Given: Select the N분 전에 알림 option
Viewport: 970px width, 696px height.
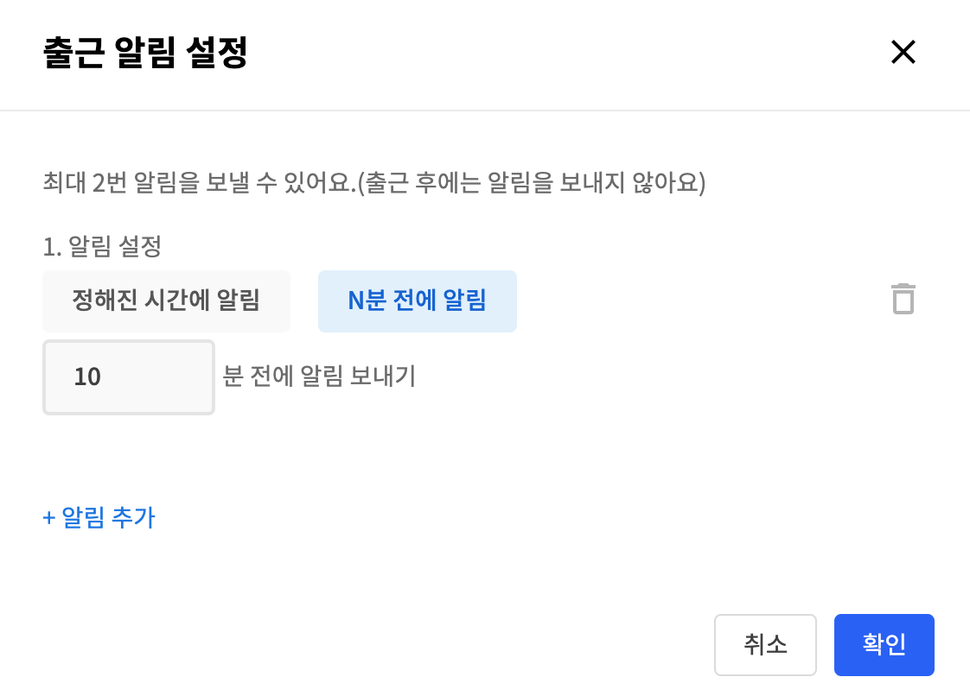Looking at the screenshot, I should [418, 301].
